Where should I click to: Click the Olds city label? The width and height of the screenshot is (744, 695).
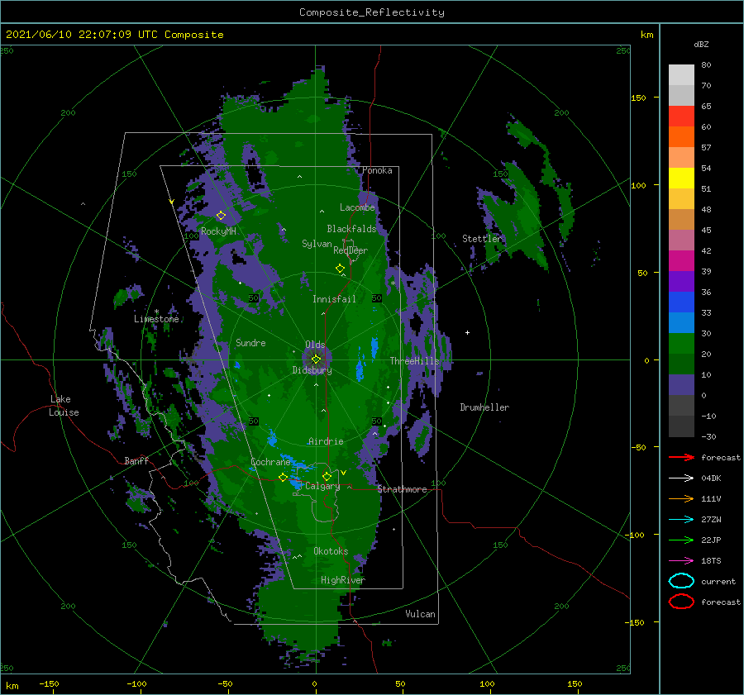coord(315,345)
